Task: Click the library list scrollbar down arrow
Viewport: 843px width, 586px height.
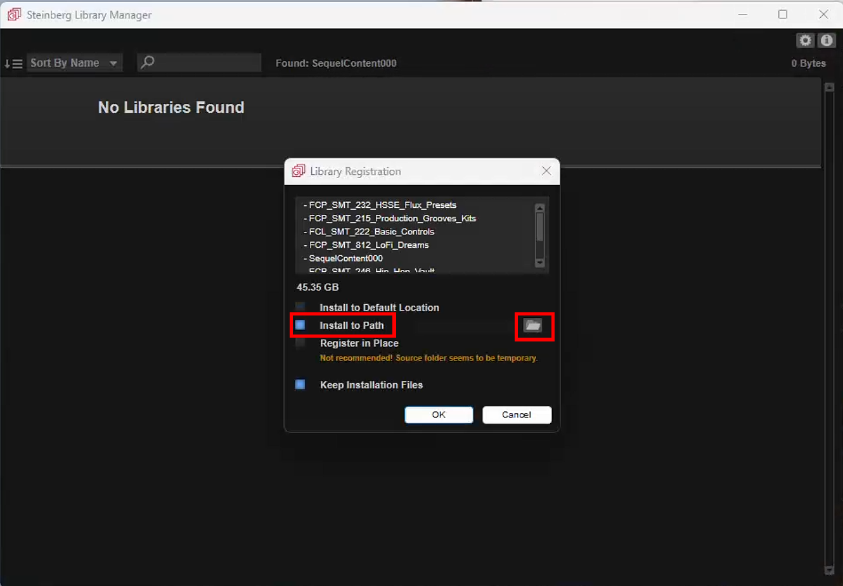Action: [x=539, y=263]
